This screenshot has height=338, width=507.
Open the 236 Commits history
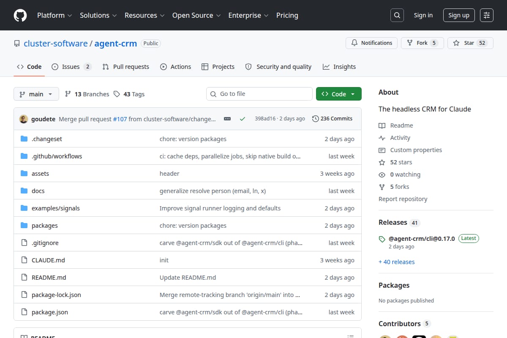click(x=333, y=119)
